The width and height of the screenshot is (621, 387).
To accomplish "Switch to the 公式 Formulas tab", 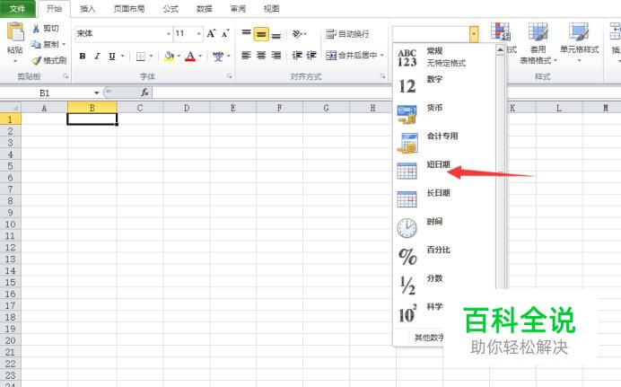I will point(171,9).
